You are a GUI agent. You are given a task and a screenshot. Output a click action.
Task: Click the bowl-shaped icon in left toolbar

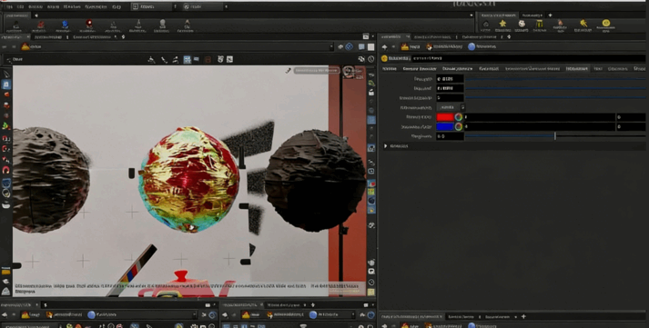(x=5, y=204)
